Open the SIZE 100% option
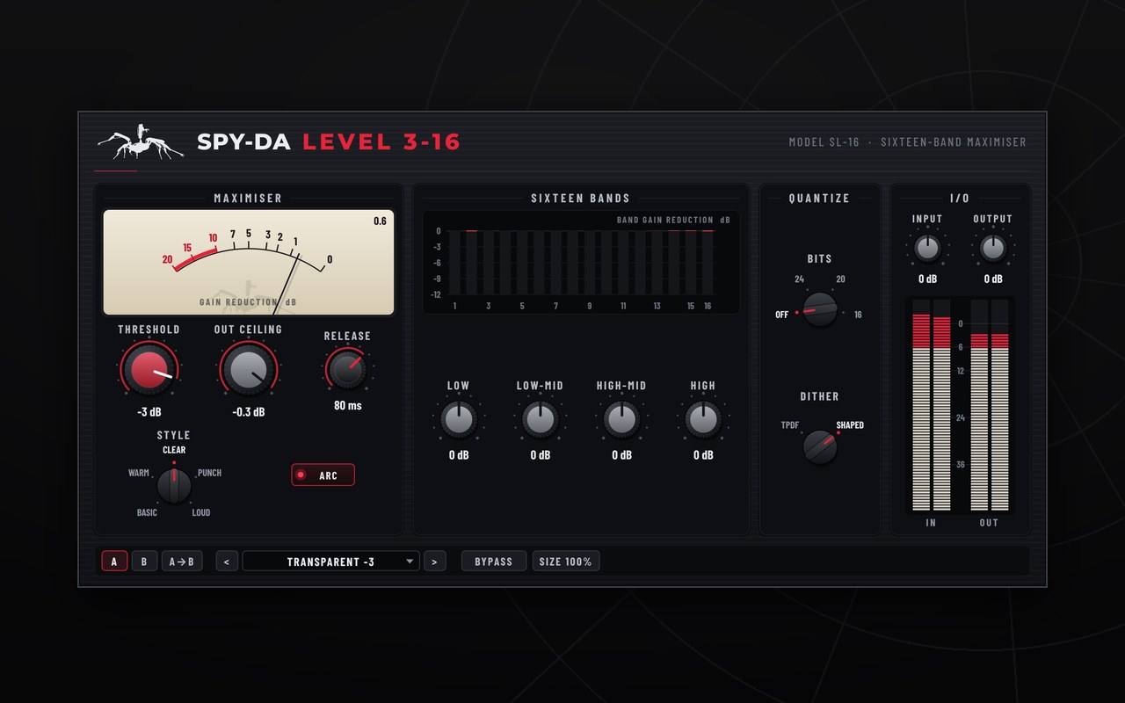This screenshot has height=703, width=1125. tap(566, 562)
